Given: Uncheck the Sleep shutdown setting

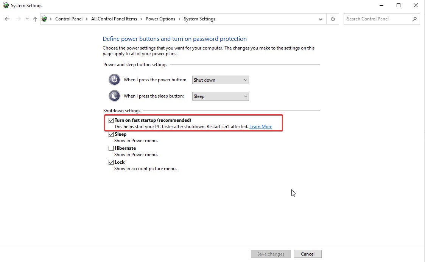Looking at the screenshot, I should coord(111,134).
